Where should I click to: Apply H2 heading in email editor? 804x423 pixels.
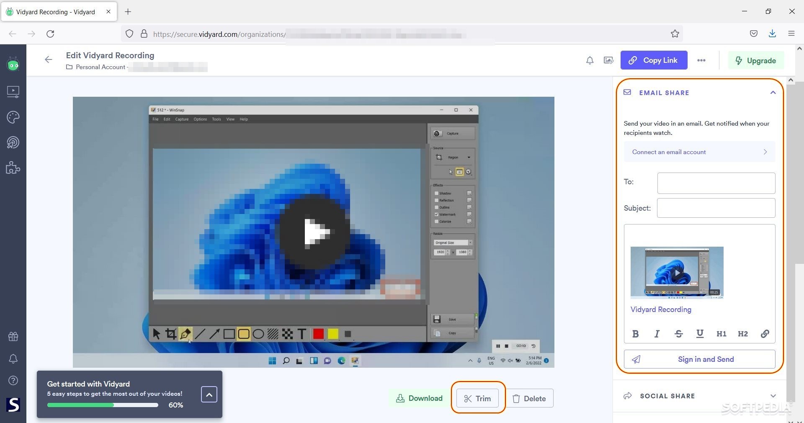click(743, 334)
